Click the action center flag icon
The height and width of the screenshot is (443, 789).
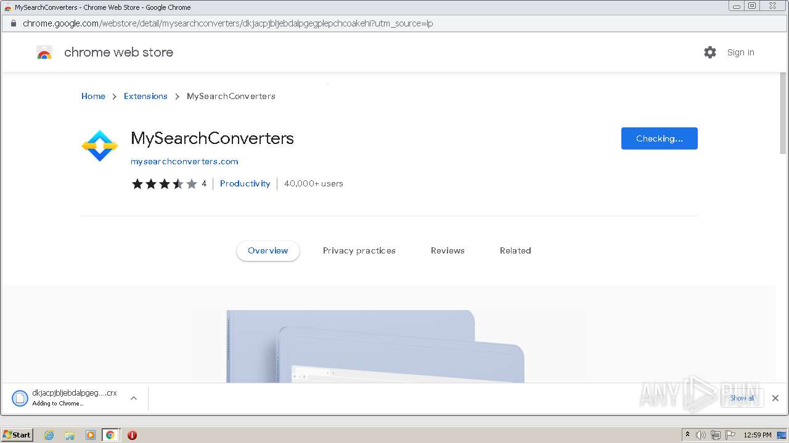[x=730, y=435]
